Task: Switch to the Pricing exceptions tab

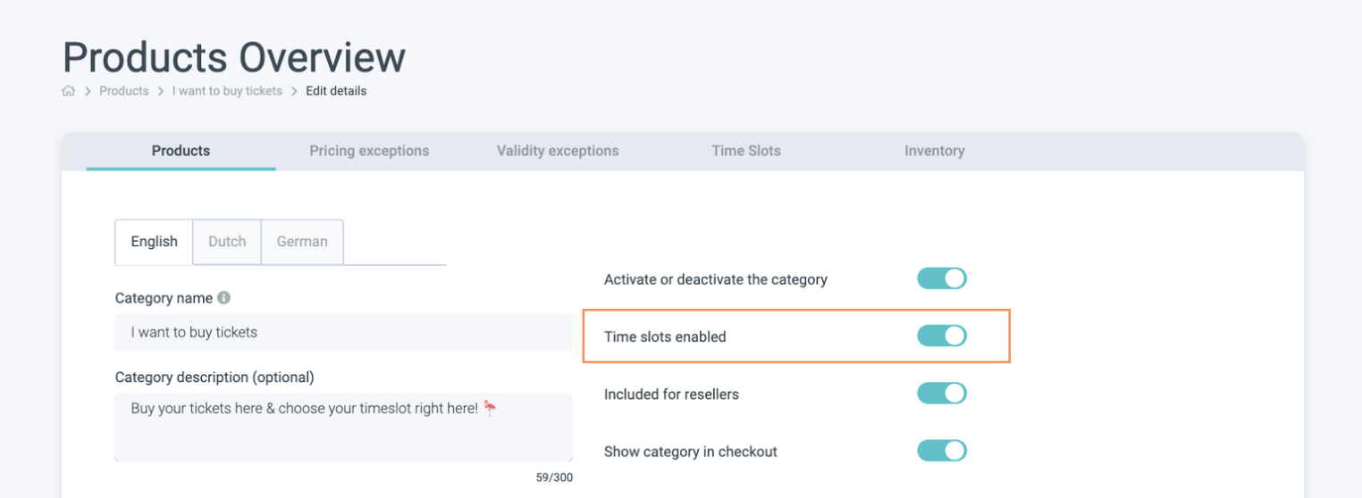Action: click(x=369, y=151)
